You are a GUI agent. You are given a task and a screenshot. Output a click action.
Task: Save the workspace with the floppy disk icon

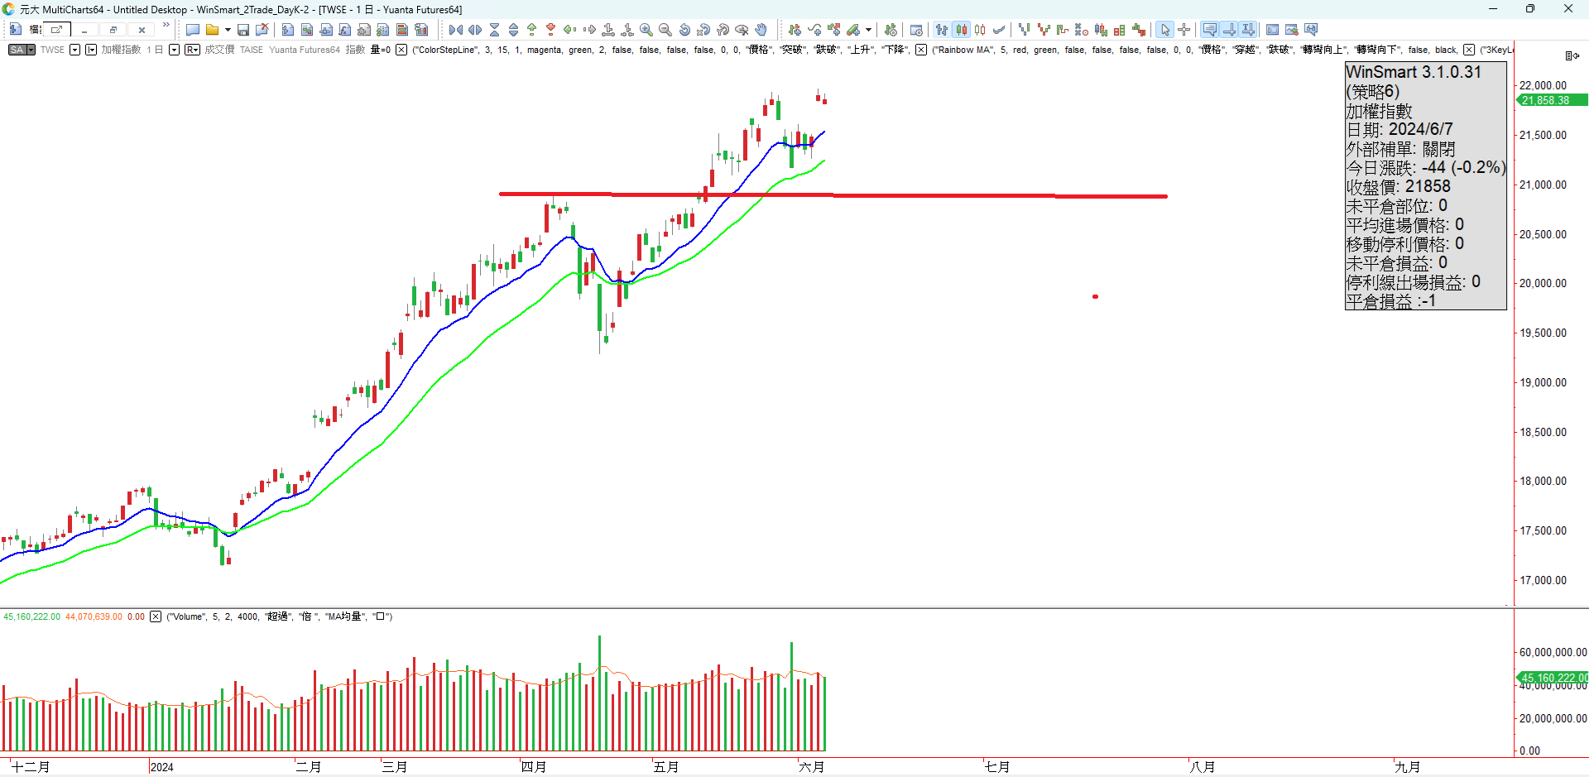click(x=243, y=30)
